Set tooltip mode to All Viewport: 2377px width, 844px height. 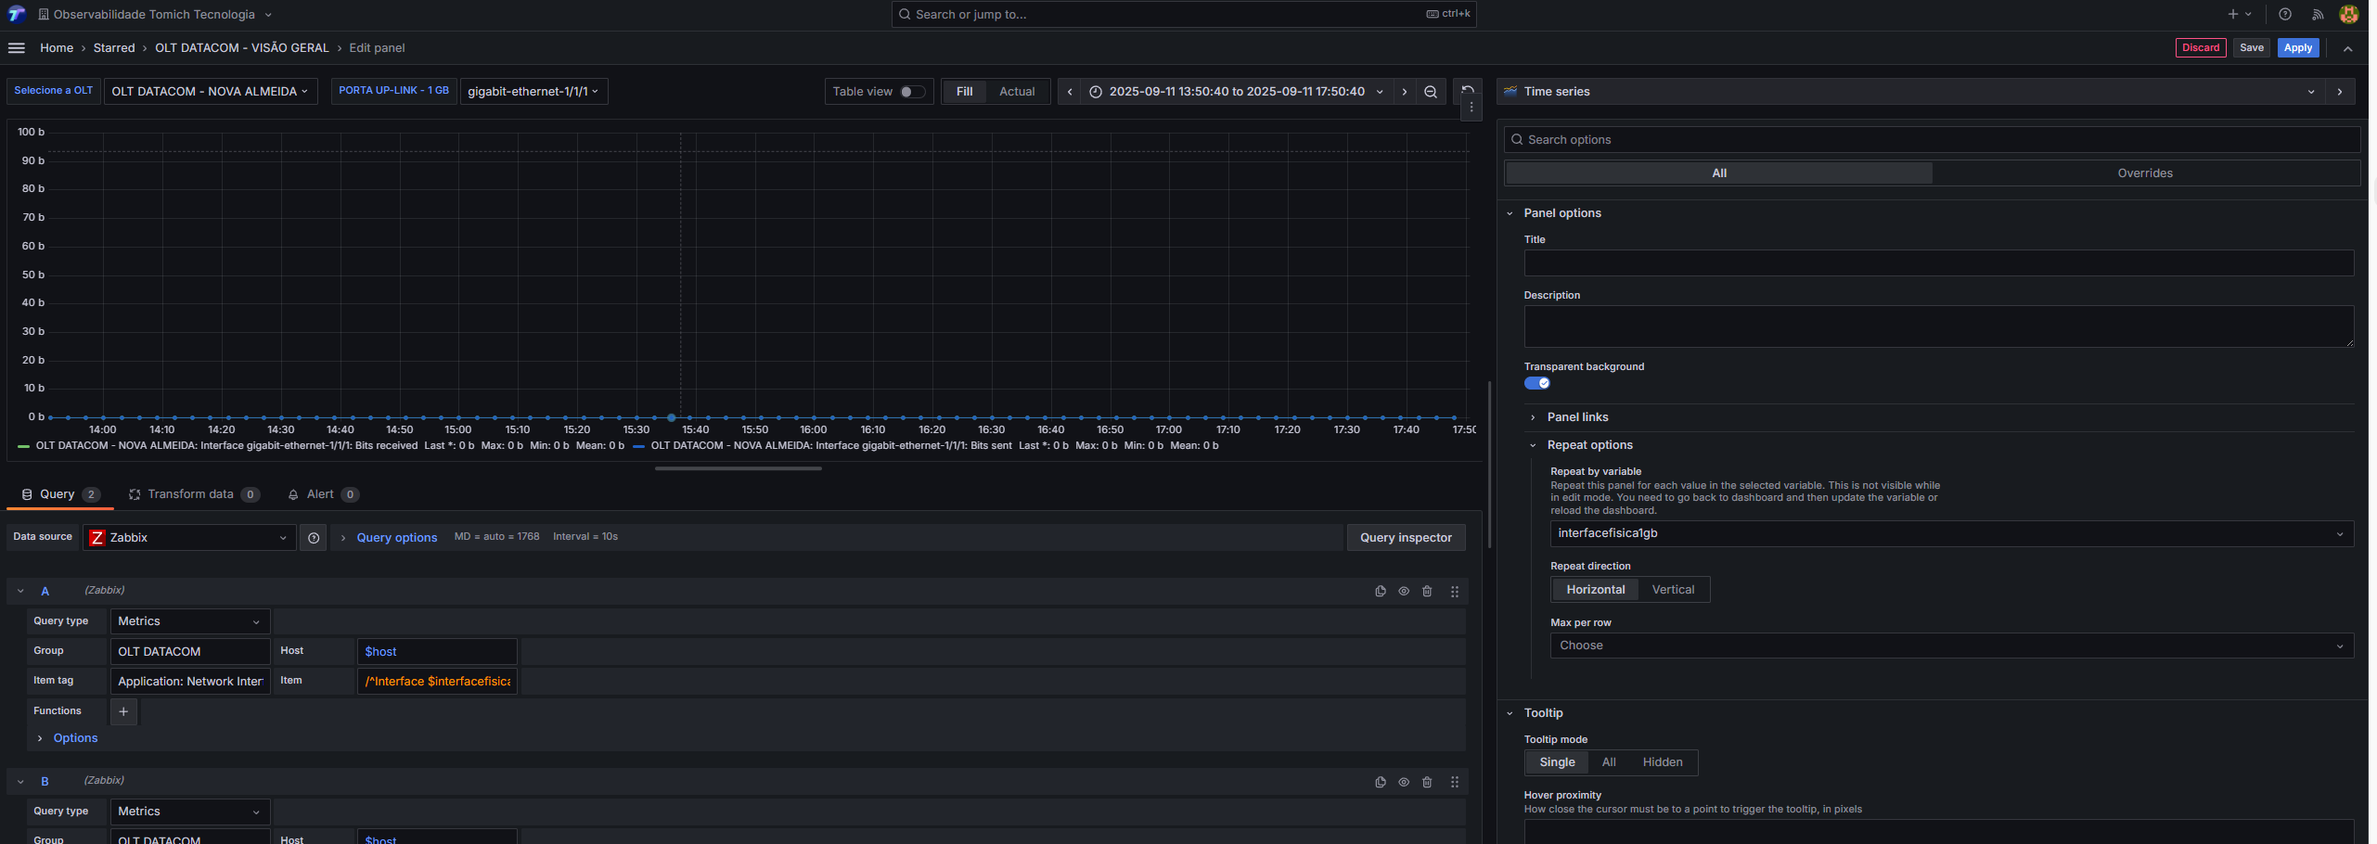(1609, 762)
